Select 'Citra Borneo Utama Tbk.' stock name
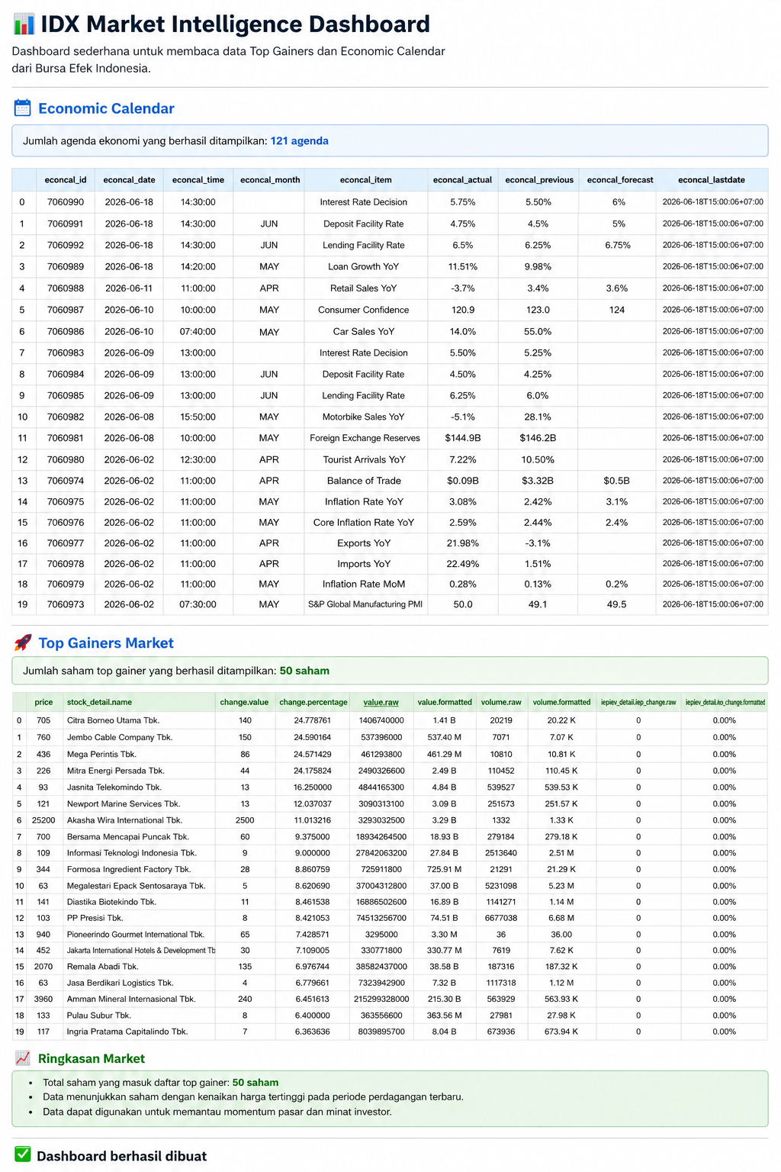Viewport: 781px width, 1172px height. click(114, 720)
